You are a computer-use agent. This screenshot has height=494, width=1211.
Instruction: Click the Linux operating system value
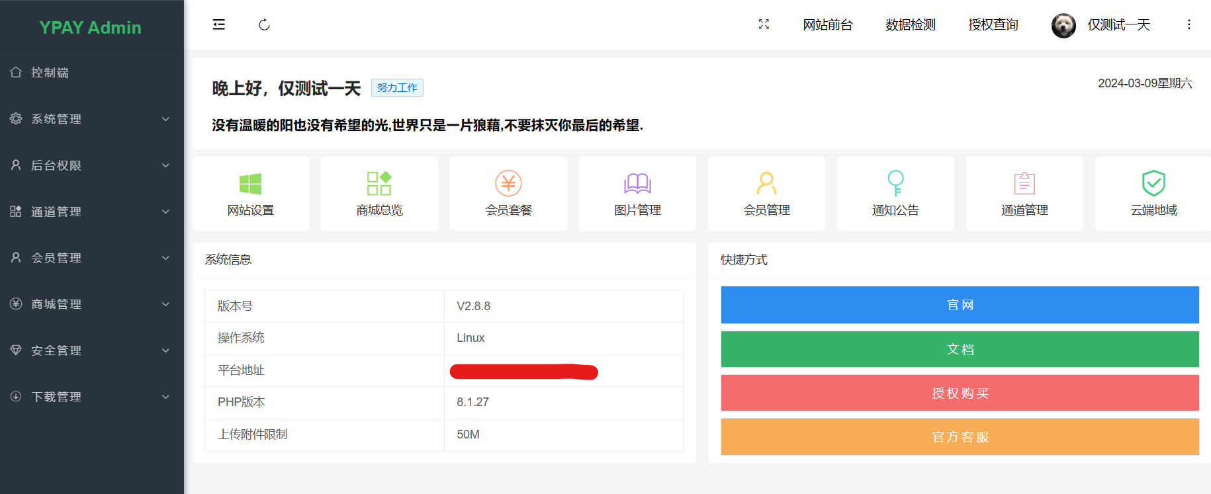click(471, 338)
